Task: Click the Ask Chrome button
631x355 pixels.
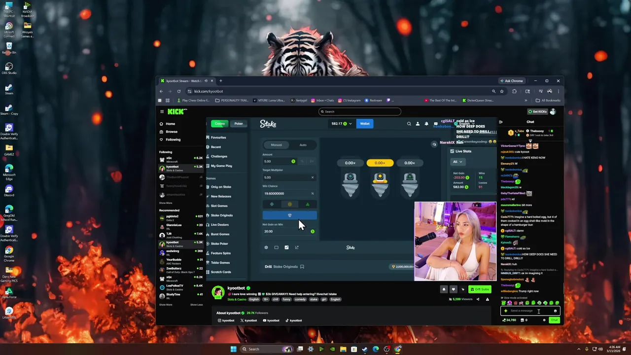Action: 511,81
